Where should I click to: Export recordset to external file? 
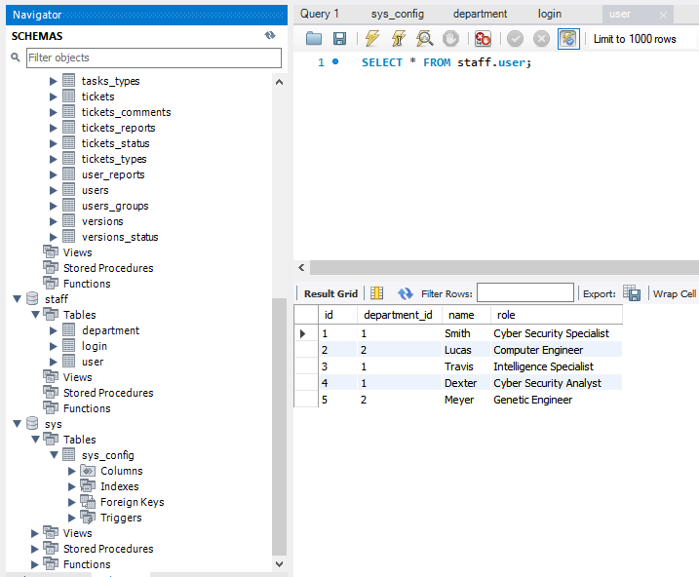click(632, 293)
